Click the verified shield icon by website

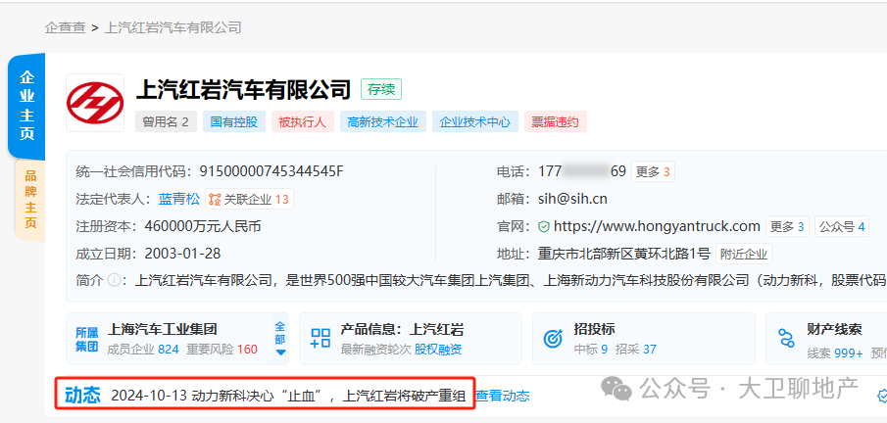pos(544,227)
